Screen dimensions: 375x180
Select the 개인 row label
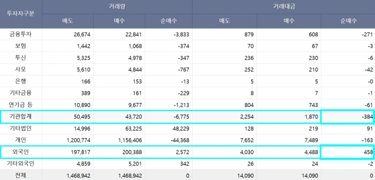coord(21,140)
